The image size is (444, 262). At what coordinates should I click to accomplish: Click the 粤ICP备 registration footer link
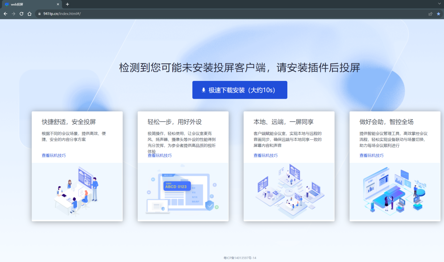240,258
